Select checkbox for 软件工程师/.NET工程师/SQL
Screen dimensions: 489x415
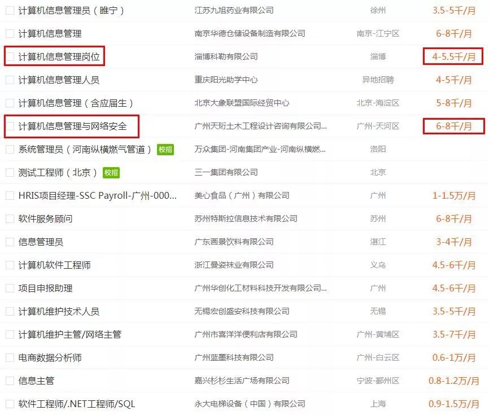(10, 404)
